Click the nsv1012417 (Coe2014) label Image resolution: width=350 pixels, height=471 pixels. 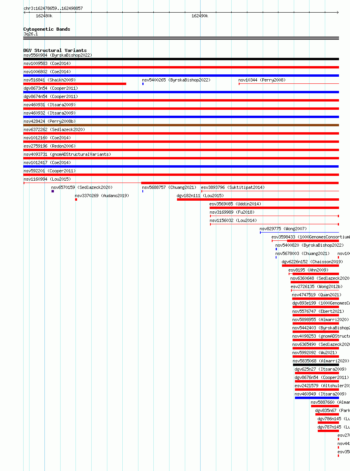click(47, 163)
